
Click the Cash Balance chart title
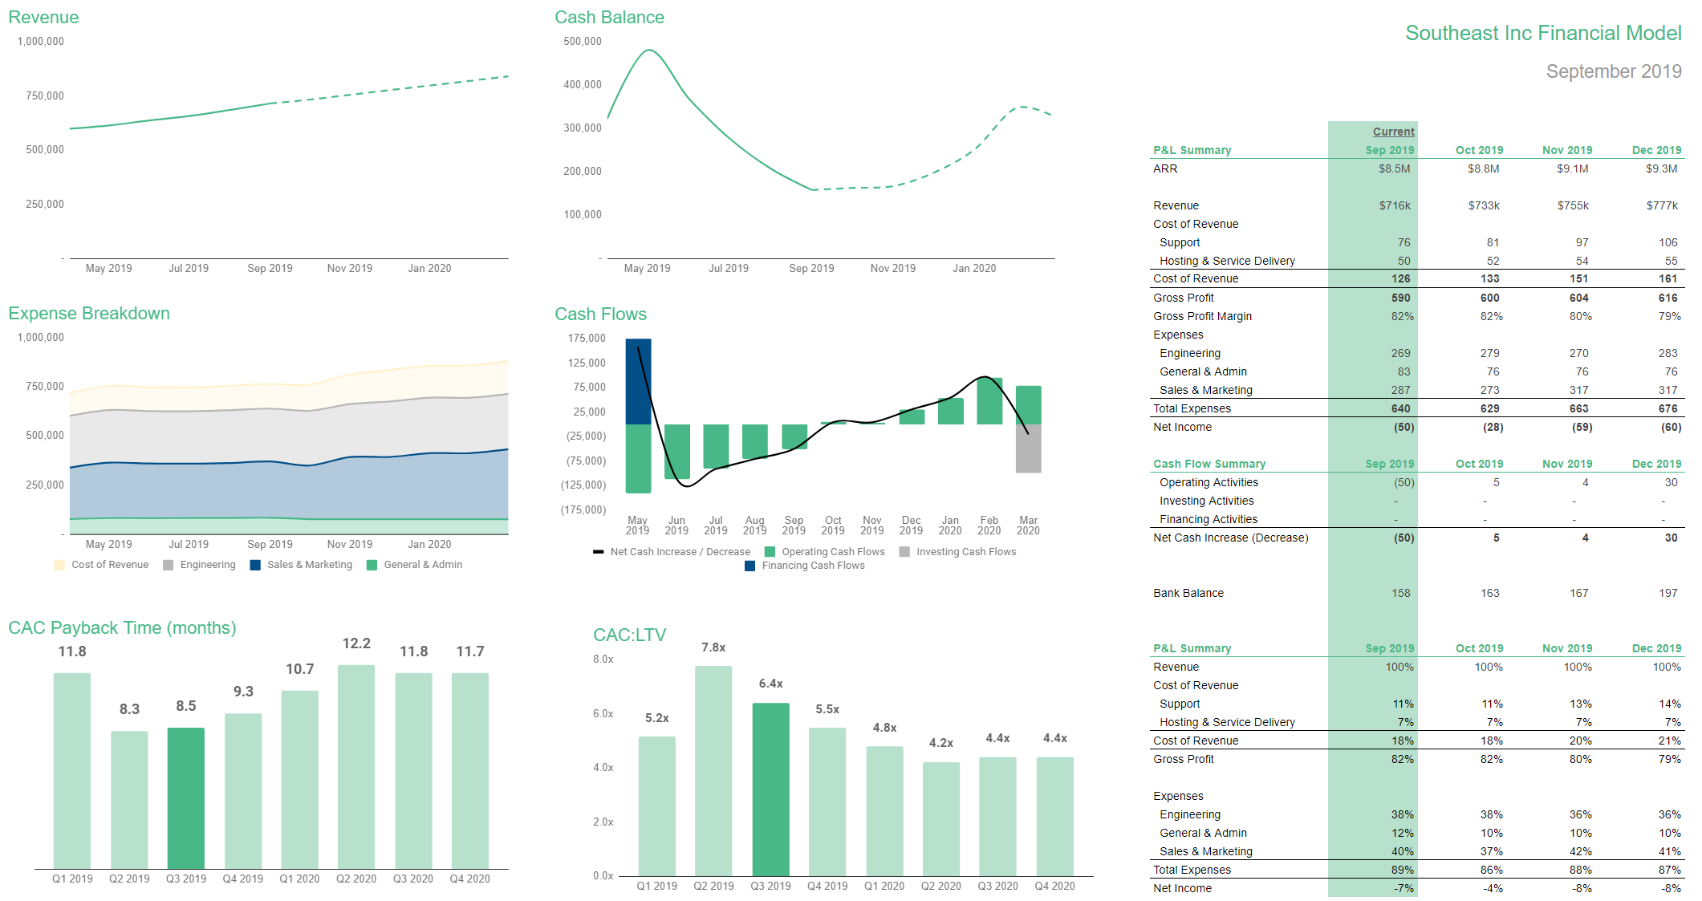click(x=609, y=18)
